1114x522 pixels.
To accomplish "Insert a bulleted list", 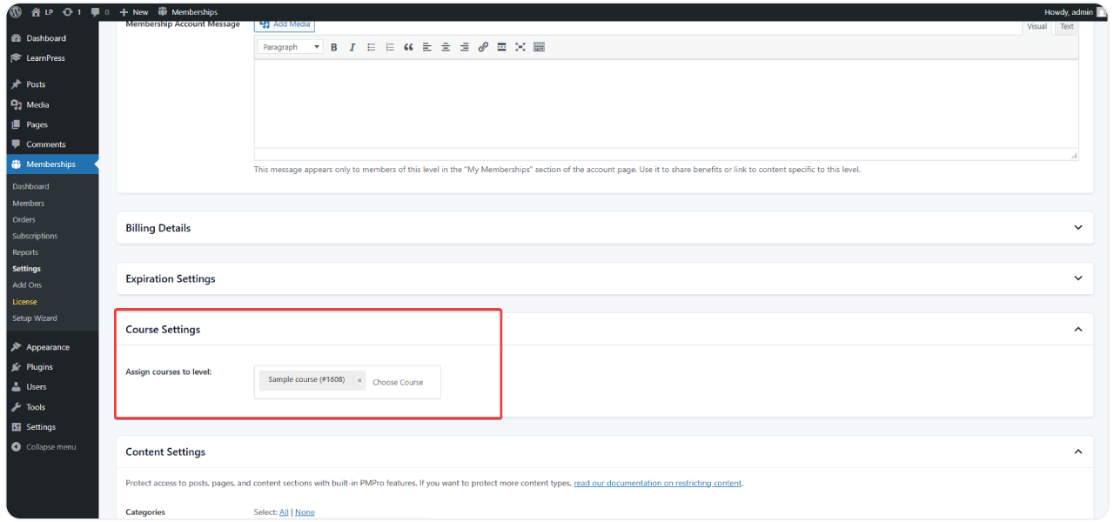I will [371, 47].
